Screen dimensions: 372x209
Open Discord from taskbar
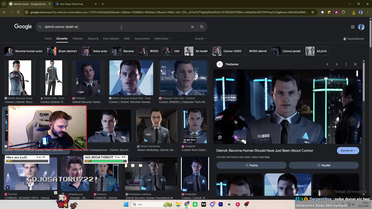pos(212,204)
